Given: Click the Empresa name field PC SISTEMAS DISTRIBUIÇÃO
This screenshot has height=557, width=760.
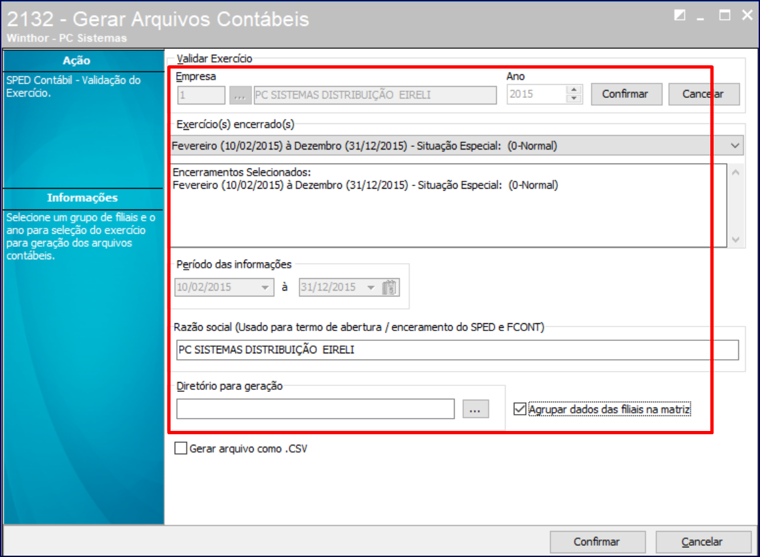Looking at the screenshot, I should [375, 95].
